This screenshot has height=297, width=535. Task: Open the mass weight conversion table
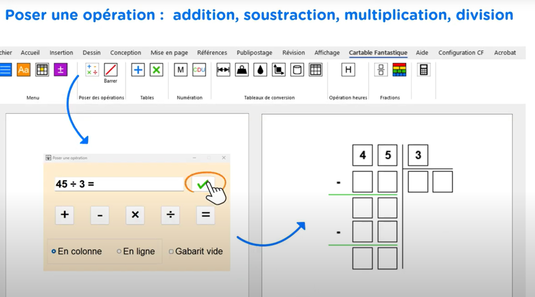pyautogui.click(x=242, y=70)
